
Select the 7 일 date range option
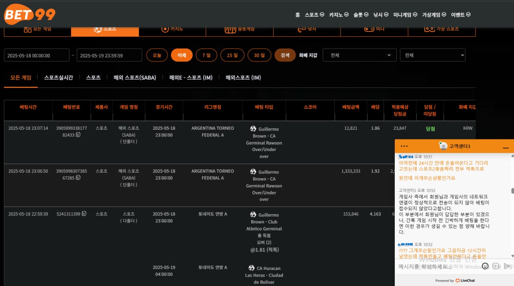pos(206,55)
